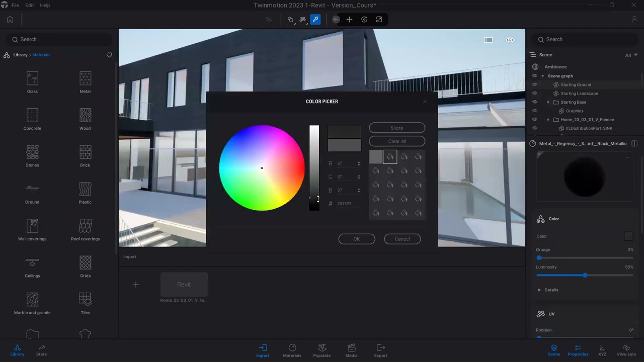Go to Home screen icon
Screen dimensions: 644x362
[10, 20]
